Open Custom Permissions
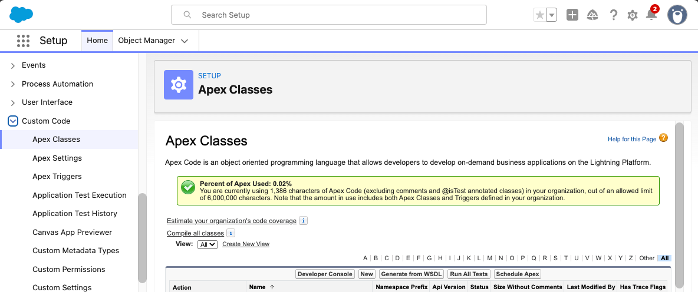 point(68,269)
